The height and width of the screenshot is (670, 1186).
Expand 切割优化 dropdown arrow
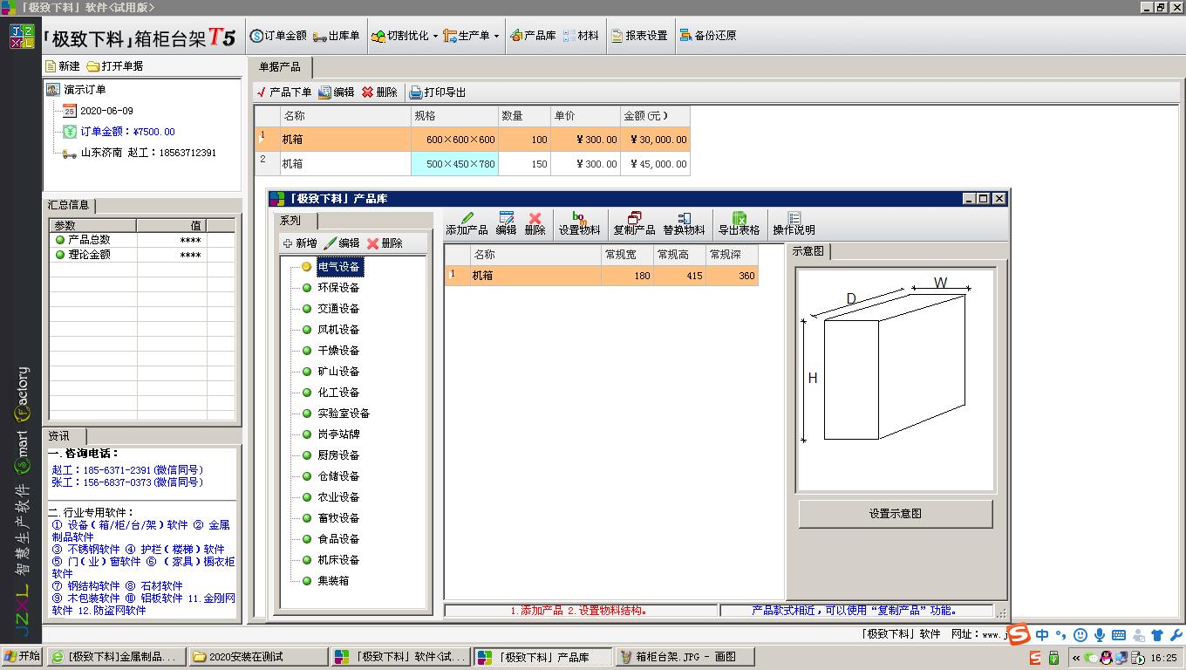tap(435, 37)
